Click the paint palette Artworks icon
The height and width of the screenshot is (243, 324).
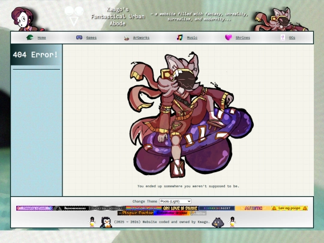[x=127, y=38]
